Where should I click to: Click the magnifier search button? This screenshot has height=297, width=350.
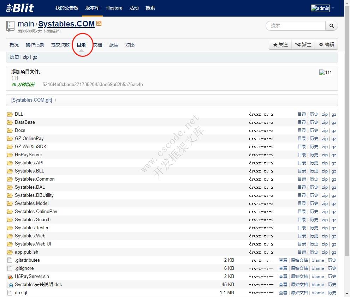(x=331, y=26)
